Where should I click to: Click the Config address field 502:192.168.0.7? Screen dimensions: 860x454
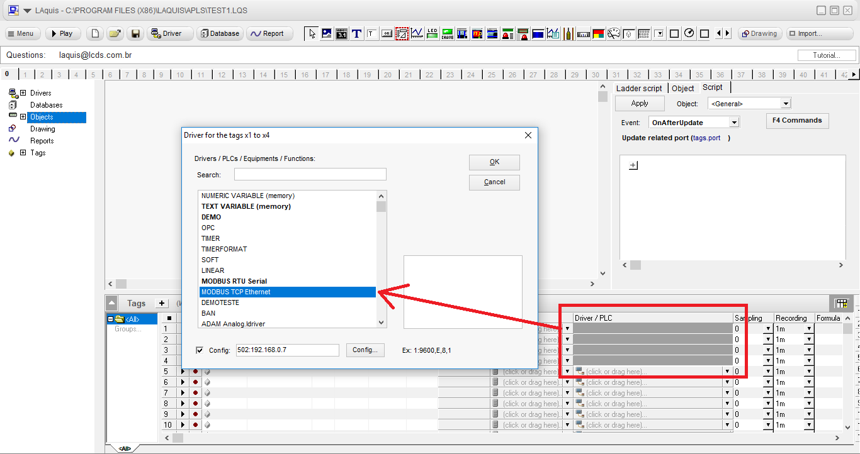tap(287, 350)
